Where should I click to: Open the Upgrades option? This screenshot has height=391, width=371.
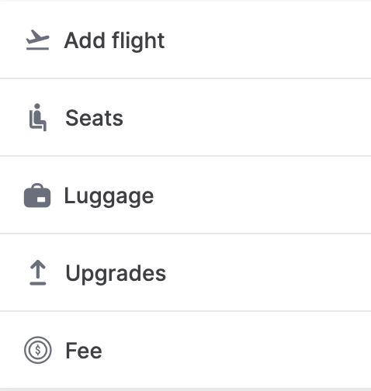(185, 272)
